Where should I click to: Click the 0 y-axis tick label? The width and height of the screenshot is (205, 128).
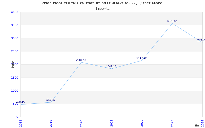[17, 117]
